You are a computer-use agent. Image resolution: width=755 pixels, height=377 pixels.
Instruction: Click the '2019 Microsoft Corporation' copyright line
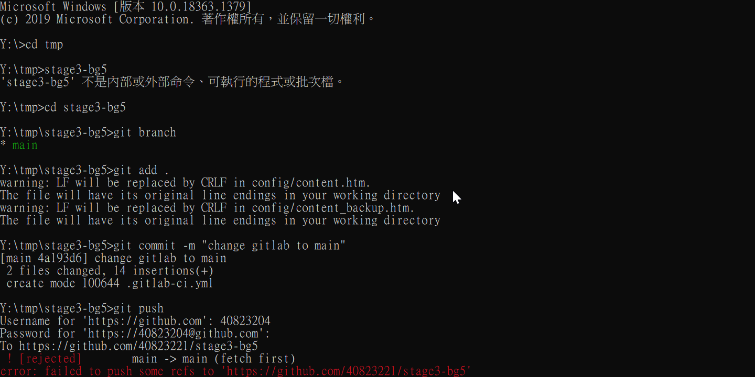[x=188, y=19]
